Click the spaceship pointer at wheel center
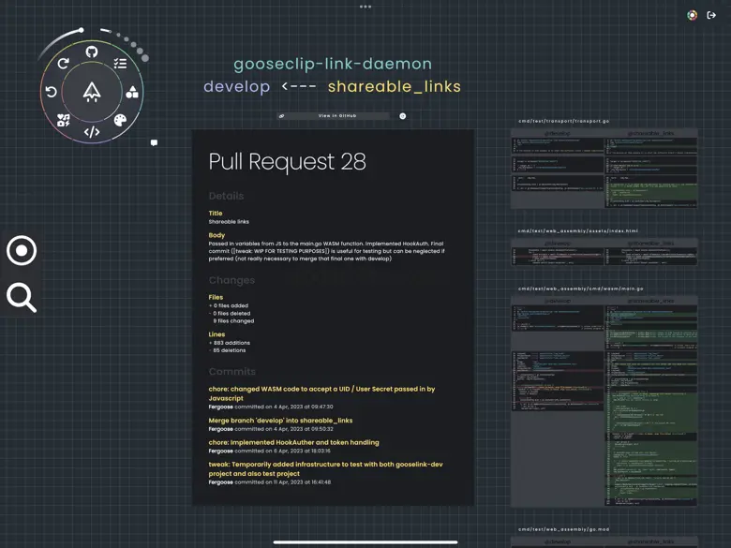Image resolution: width=731 pixels, height=548 pixels. click(92, 92)
